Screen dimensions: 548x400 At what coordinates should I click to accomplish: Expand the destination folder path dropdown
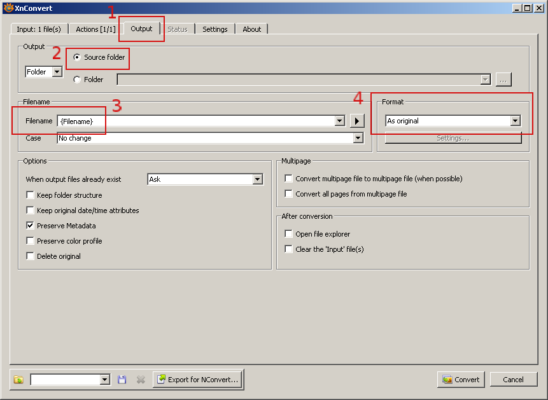[486, 79]
